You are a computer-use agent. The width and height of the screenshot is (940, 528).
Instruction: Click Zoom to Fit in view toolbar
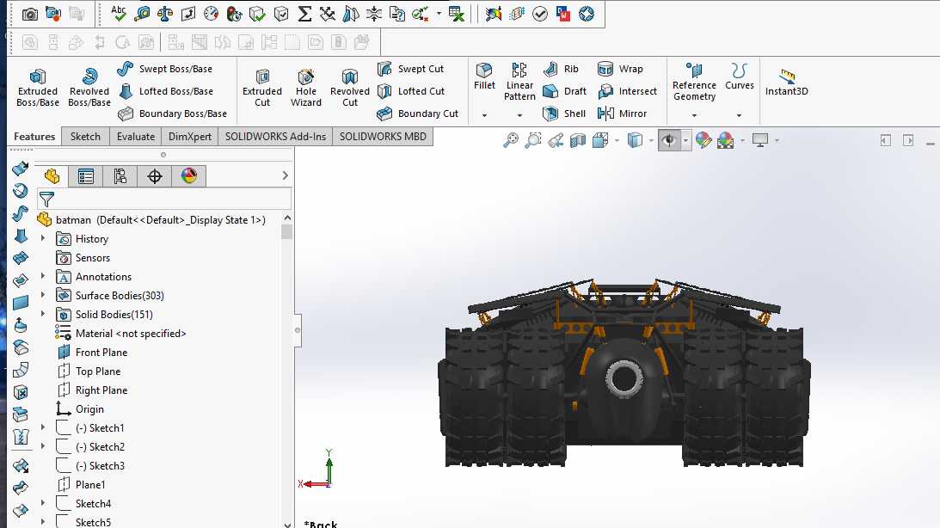[510, 140]
